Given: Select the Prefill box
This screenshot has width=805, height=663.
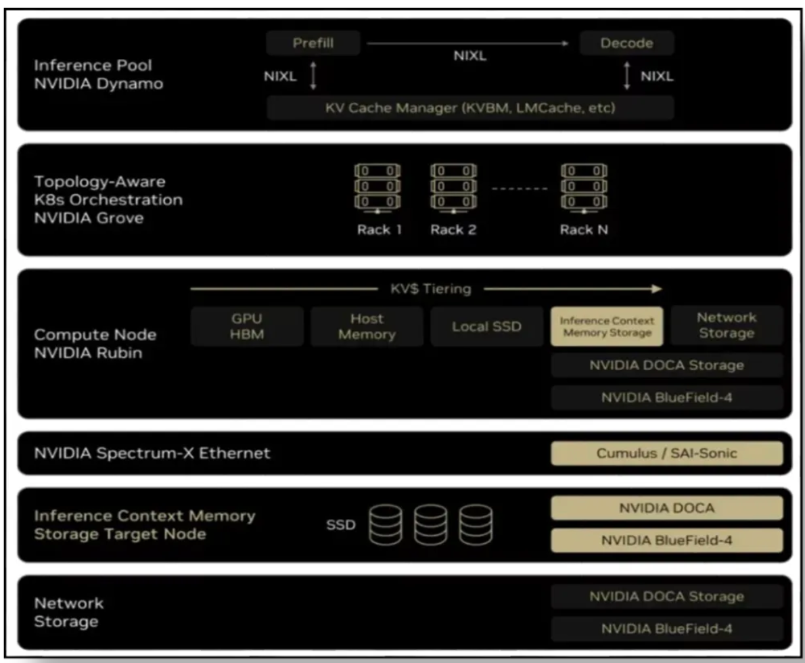Looking at the screenshot, I should [313, 43].
